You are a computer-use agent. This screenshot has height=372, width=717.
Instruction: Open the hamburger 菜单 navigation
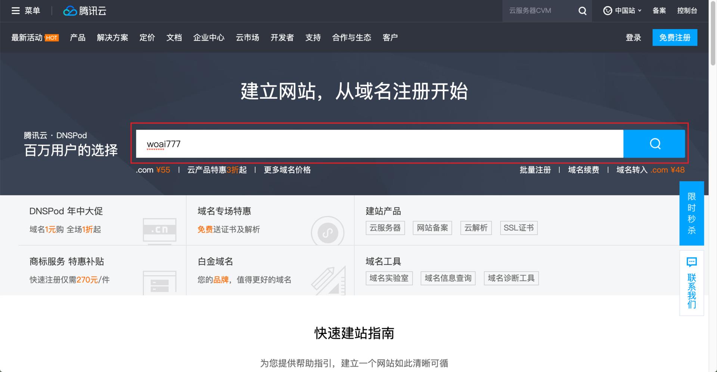(16, 10)
